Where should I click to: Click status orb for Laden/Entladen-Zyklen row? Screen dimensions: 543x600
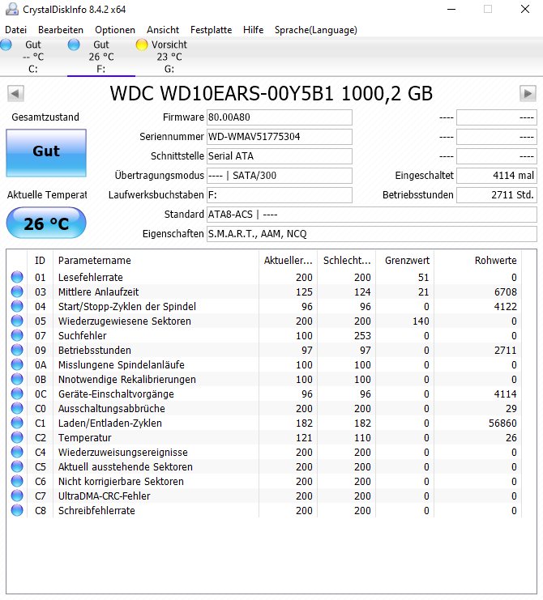[17, 423]
